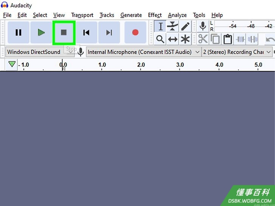Open the Effect menu
Viewport: 275px width, 206px height.
click(155, 15)
